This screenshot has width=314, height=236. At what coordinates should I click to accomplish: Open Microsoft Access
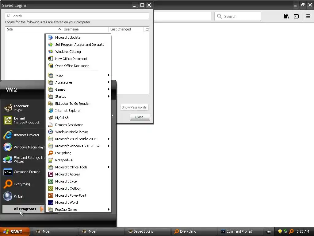(78, 174)
